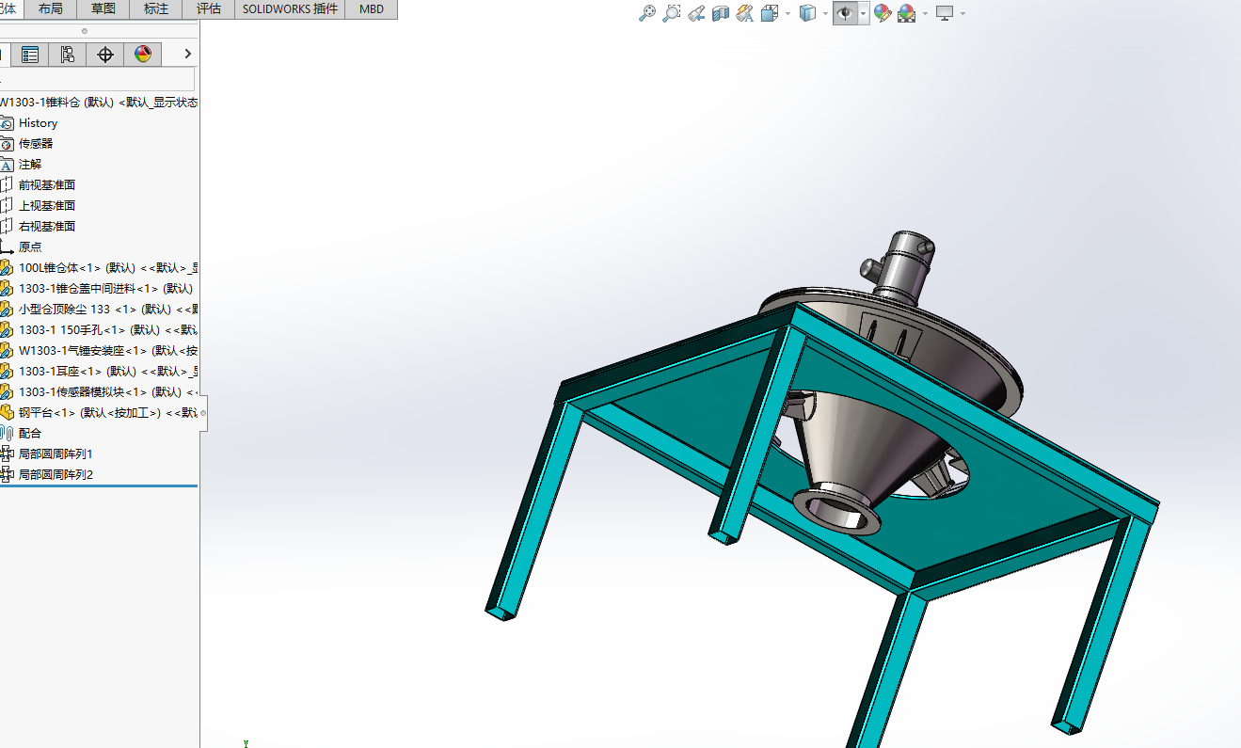Open the PropertyManager panel tab
The height and width of the screenshot is (748, 1241).
30,55
